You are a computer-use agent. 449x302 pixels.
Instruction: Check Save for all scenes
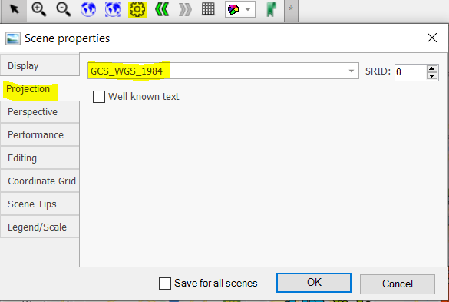(x=165, y=284)
